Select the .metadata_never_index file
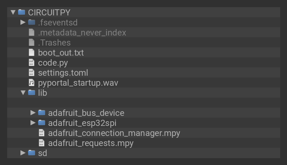The width and height of the screenshot is (287, 165). 82,32
